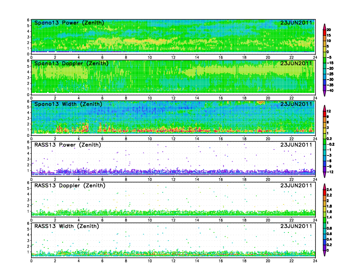Click hour 6 tick under RASS13 Power panel
Screen dimensions: 362x280
pyautogui.click(x=102, y=179)
